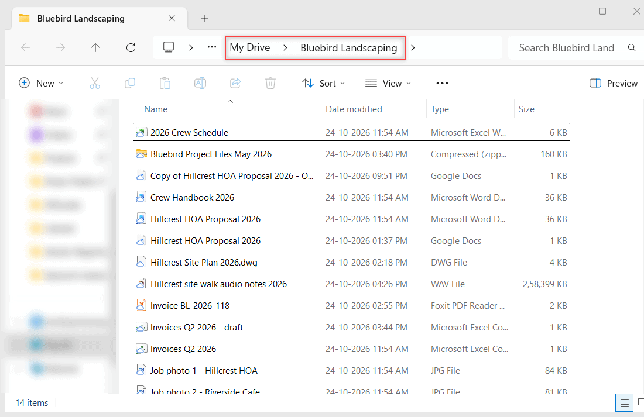The width and height of the screenshot is (644, 417).
Task: Expand the chevron after the This PC icon
Action: tap(191, 47)
